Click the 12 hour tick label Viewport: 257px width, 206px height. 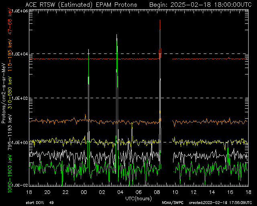tap(194, 192)
